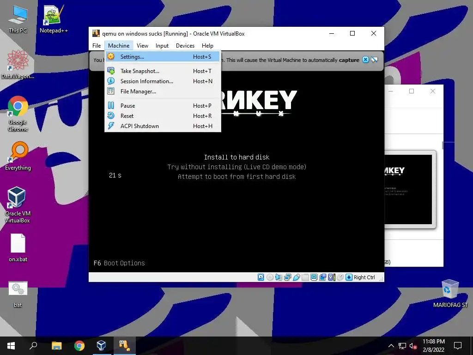Maximize the background VirtualBox Manager window
Screen dimensions: 473x355
click(412, 91)
